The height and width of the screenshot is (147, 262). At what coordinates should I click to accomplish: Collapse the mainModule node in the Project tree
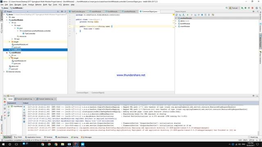7,53
